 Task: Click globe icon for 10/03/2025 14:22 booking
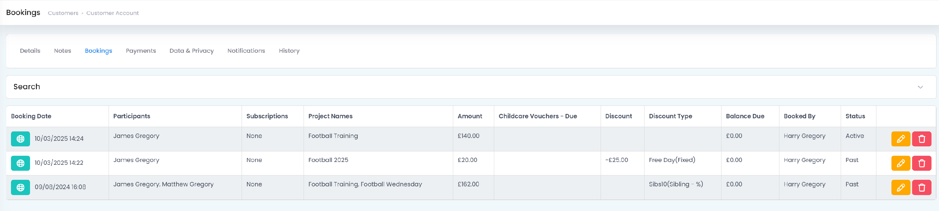[20, 163]
